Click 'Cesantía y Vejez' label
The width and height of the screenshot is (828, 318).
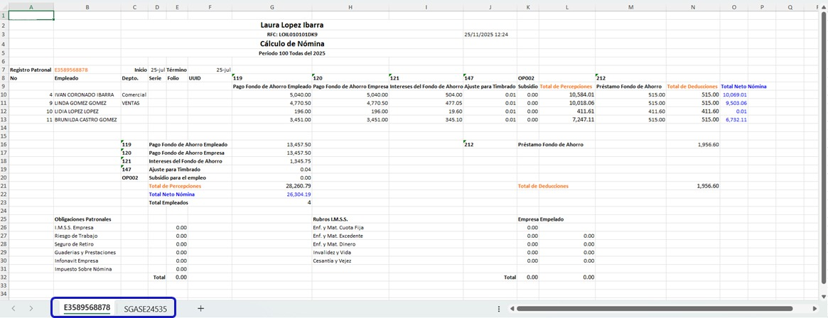click(x=332, y=261)
